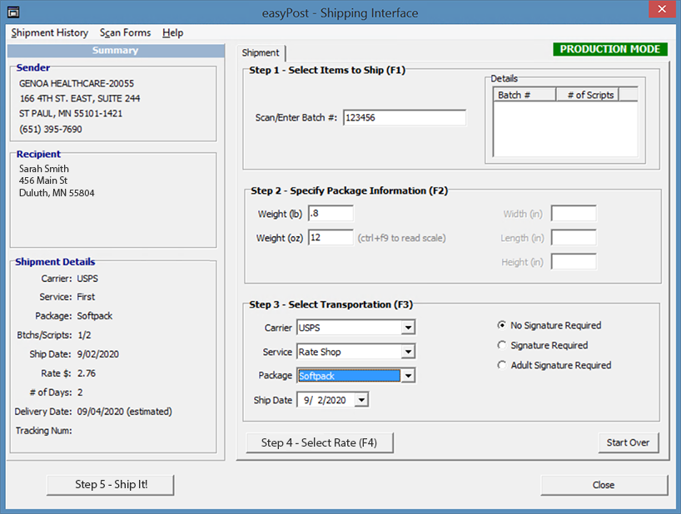Image resolution: width=681 pixels, height=514 pixels.
Task: Click the easyPost window system icon
Action: [x=12, y=12]
